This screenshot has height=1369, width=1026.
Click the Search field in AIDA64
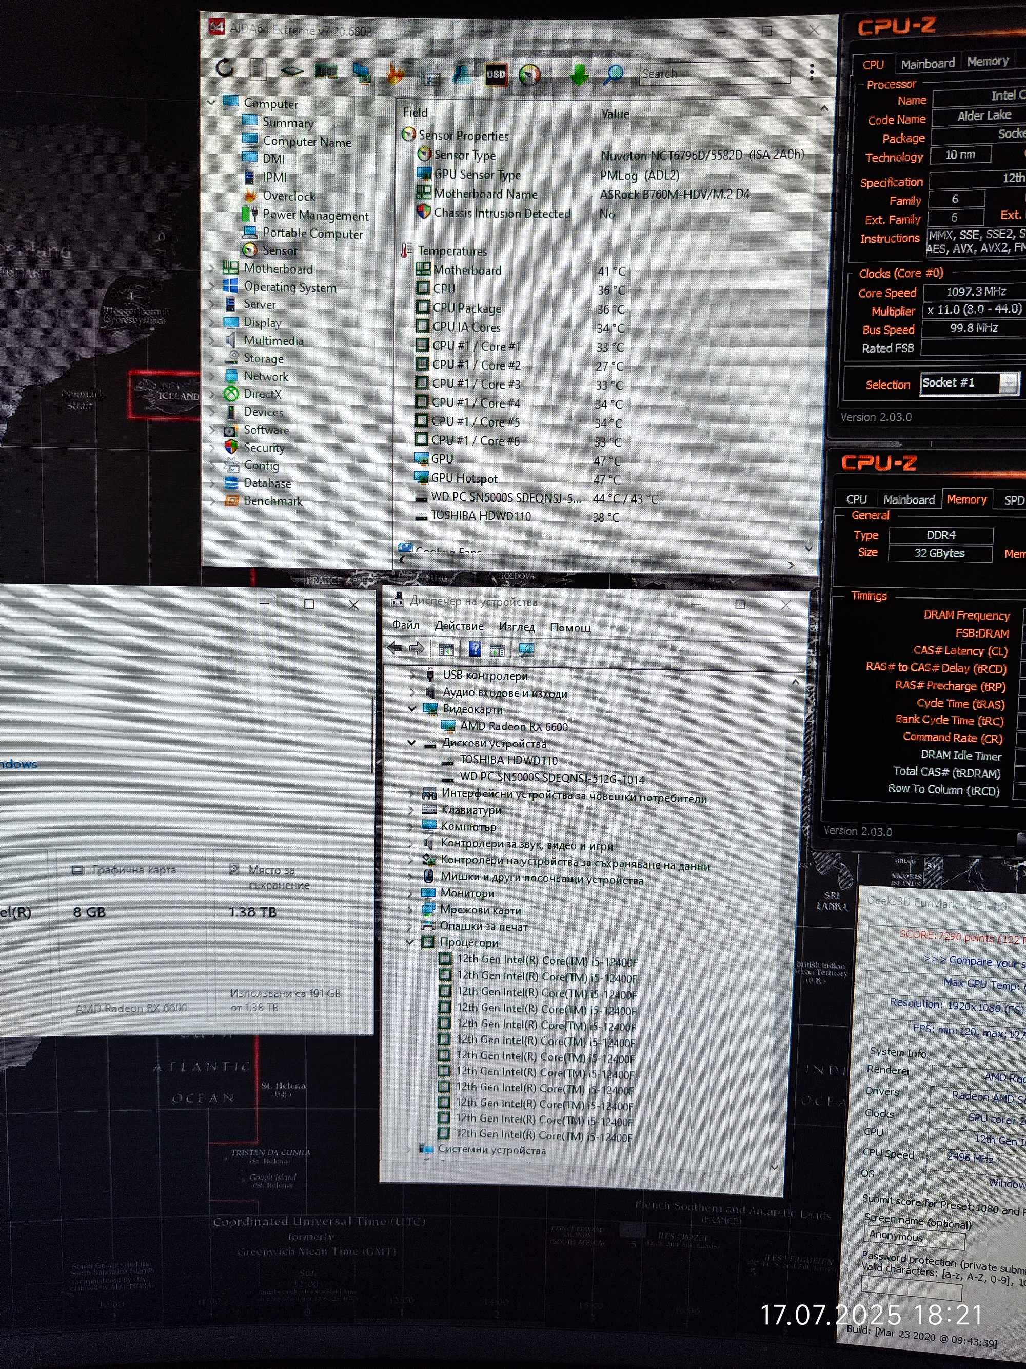click(x=714, y=73)
